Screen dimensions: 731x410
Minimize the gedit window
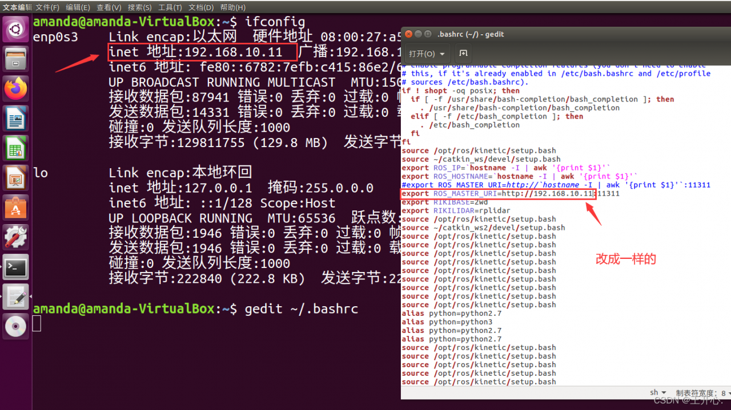coord(418,34)
